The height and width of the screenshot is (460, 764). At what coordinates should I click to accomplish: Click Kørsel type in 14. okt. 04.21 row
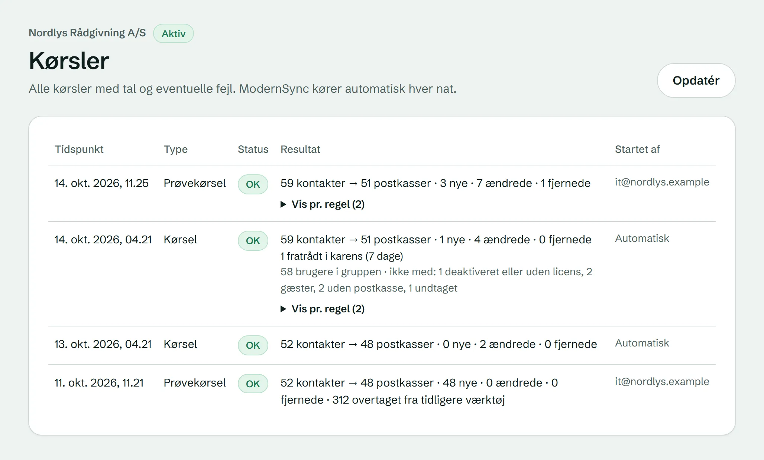coord(180,240)
